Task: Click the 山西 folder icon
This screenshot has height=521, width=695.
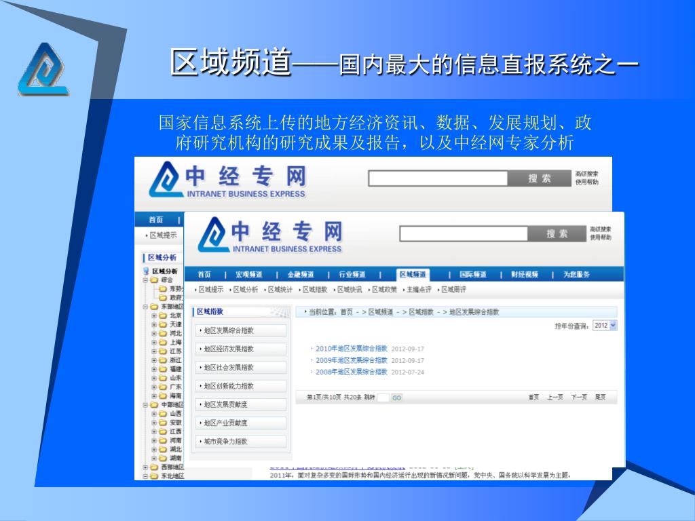Action: tap(163, 413)
